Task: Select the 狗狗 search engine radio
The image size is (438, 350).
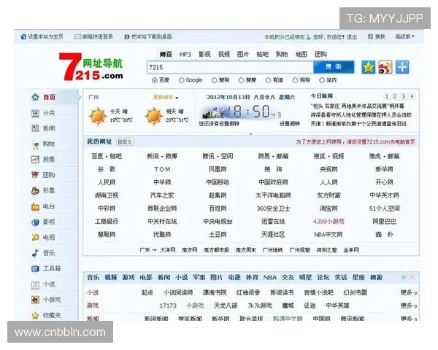Action: click(295, 80)
